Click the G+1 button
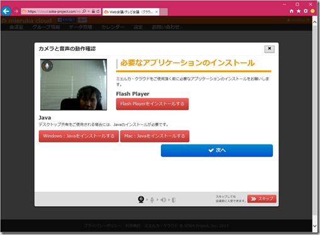 click(x=82, y=20)
